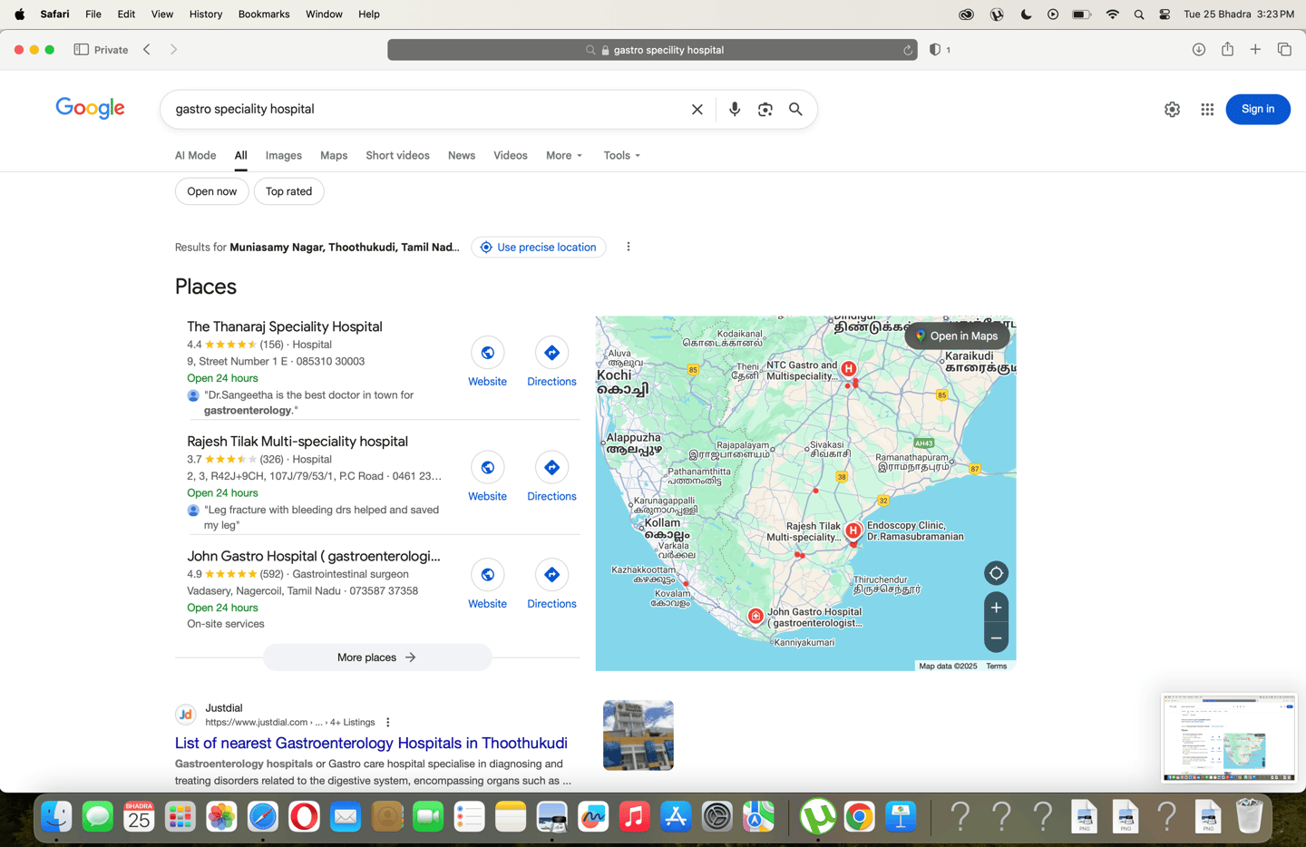Go back in Safari

tap(147, 50)
